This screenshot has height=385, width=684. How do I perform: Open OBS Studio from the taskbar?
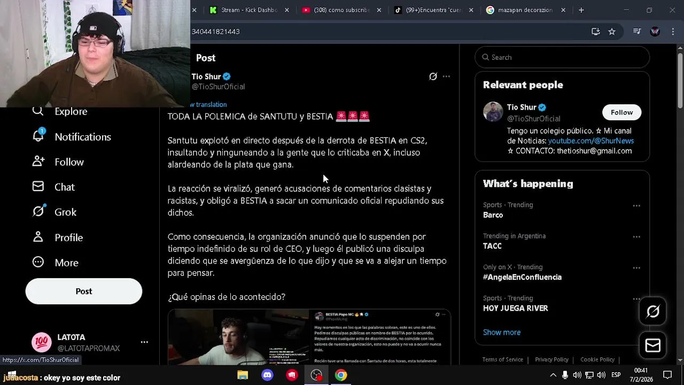(x=316, y=375)
